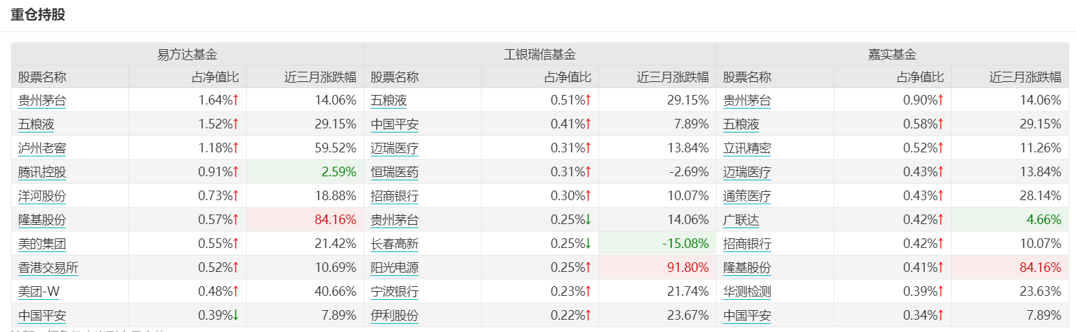Open 贵州茅台 link under 易方达基金
The width and height of the screenshot is (1076, 332).
[x=42, y=100]
